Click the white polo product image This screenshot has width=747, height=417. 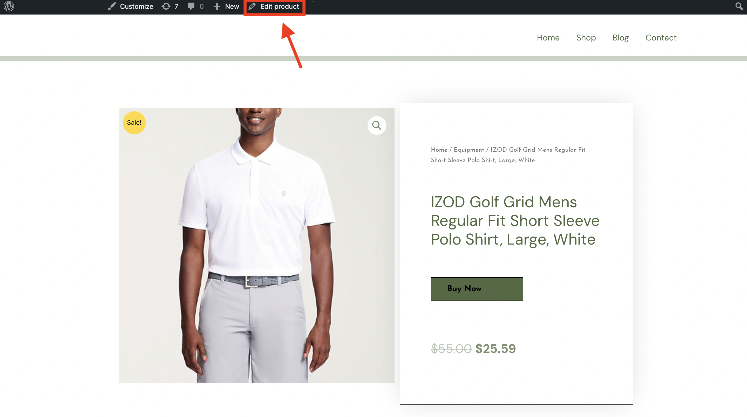(257, 245)
